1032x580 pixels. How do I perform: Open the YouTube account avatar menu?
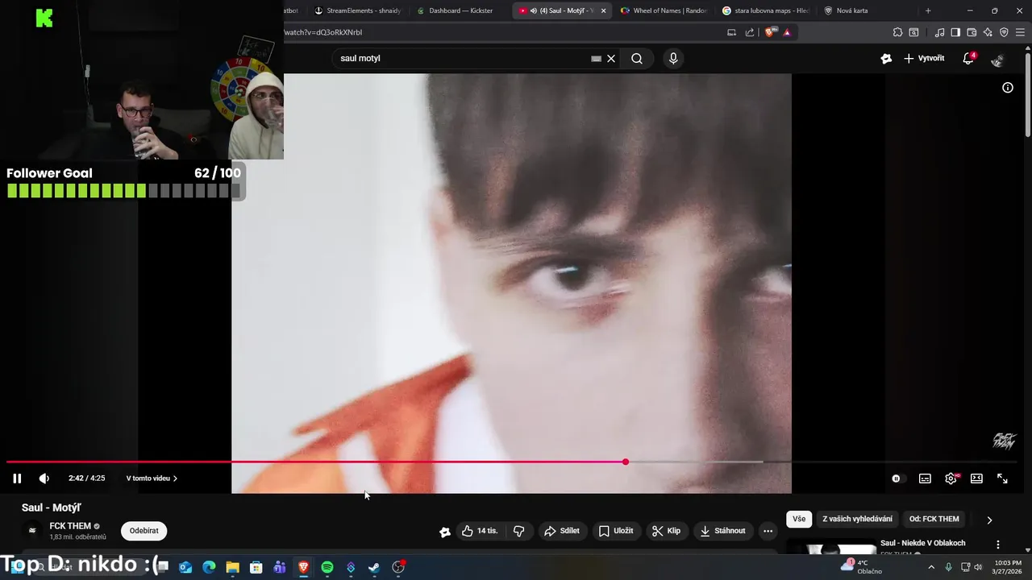pos(998,60)
